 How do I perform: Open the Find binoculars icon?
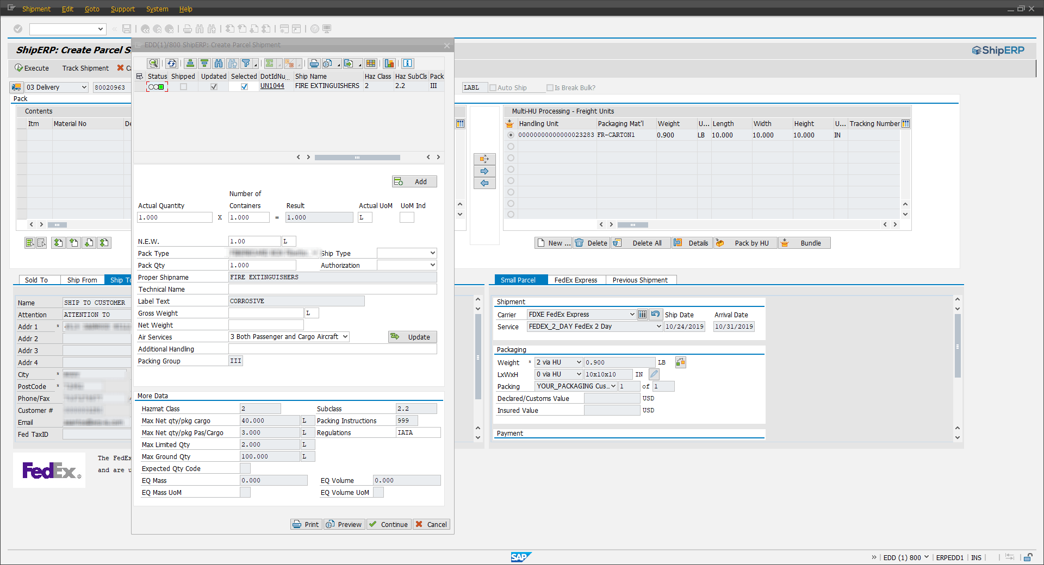point(219,64)
